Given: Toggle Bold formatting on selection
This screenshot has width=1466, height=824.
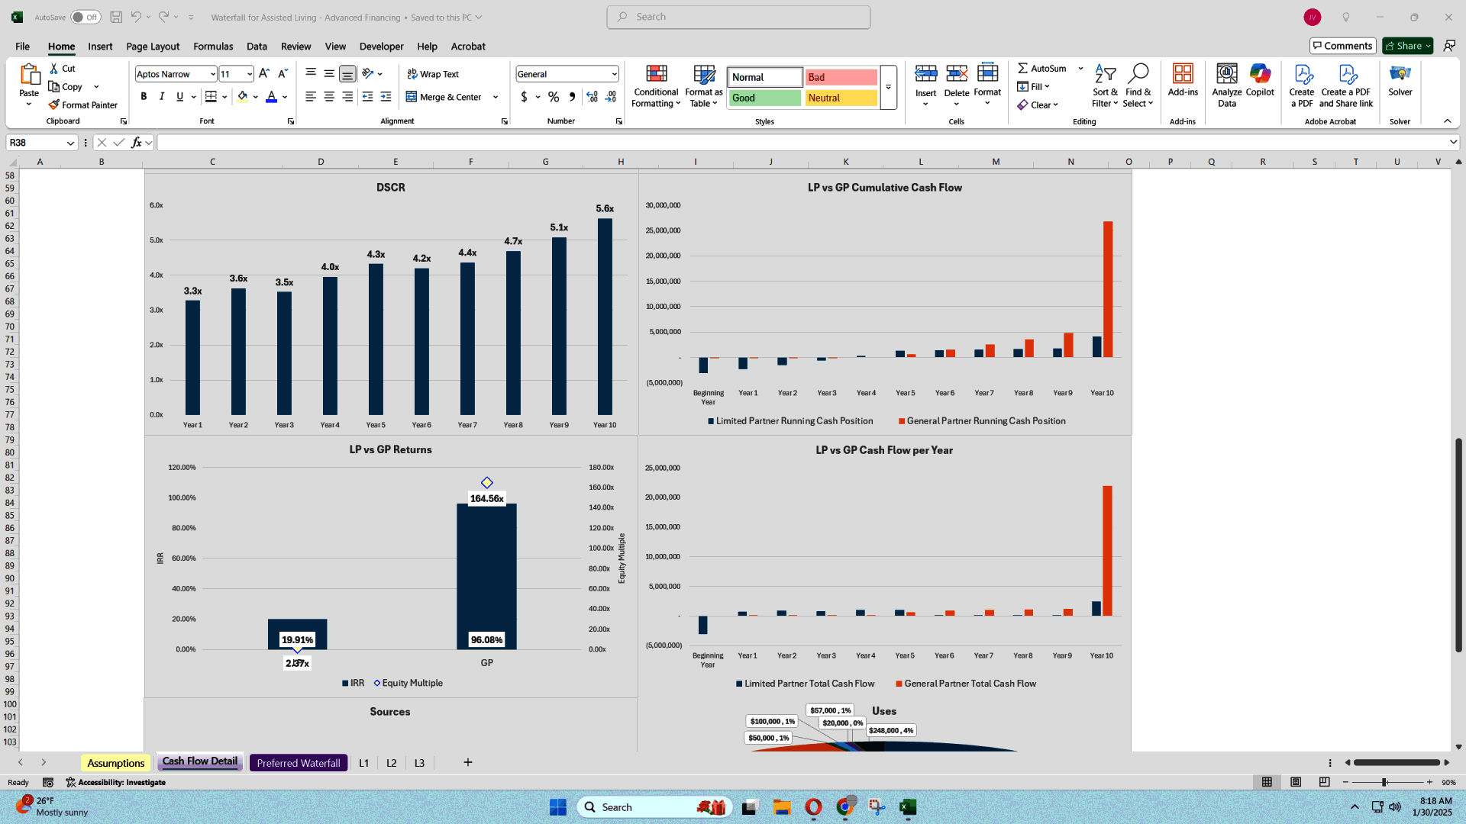Looking at the screenshot, I should 143,97.
